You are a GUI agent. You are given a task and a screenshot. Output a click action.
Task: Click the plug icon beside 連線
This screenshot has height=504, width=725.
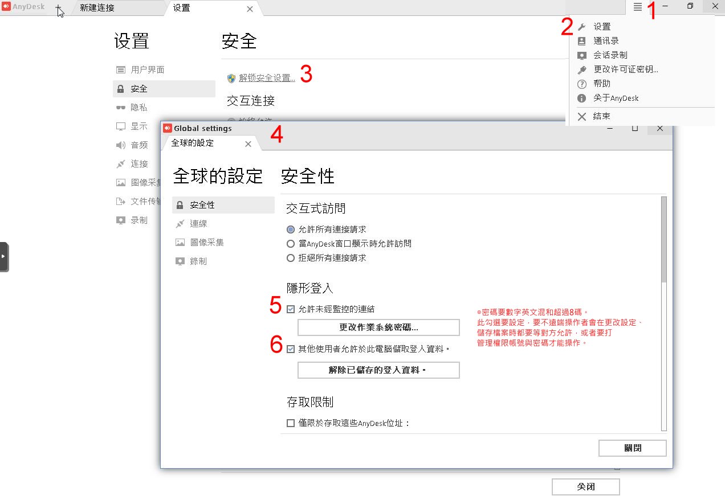tap(180, 224)
